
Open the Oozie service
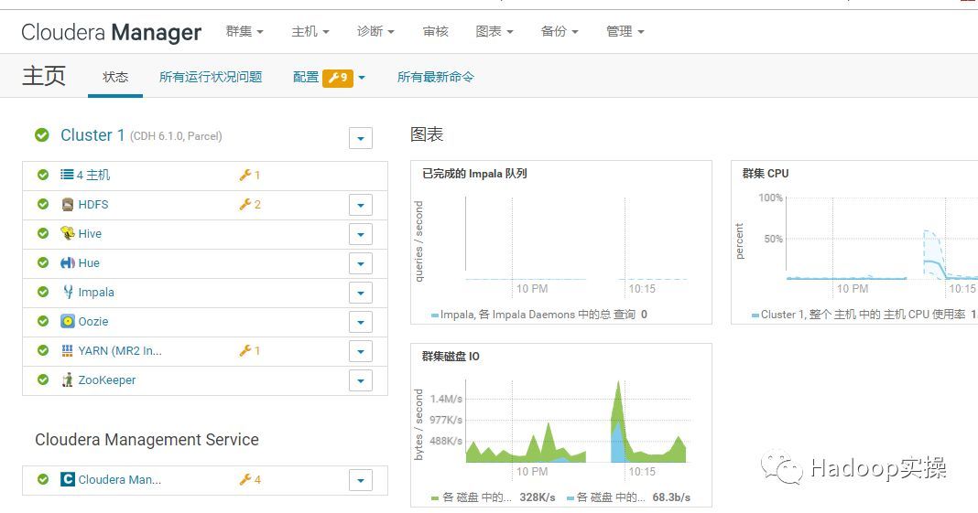coord(92,321)
